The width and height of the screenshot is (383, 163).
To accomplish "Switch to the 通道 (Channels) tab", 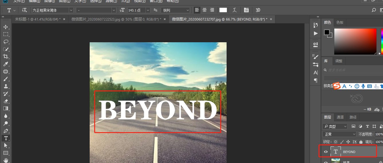I will tap(340, 117).
